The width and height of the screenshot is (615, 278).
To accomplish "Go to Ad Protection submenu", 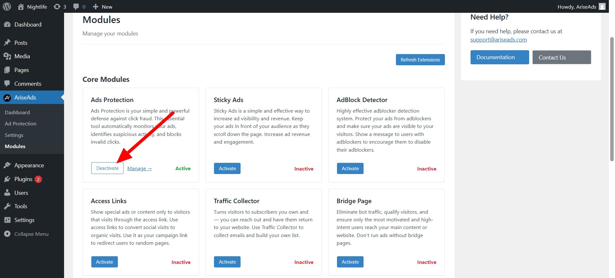I will coord(20,123).
